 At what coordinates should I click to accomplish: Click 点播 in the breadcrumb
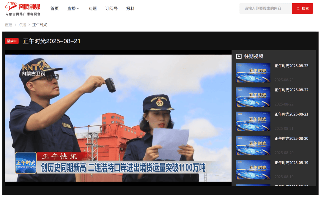22,25
